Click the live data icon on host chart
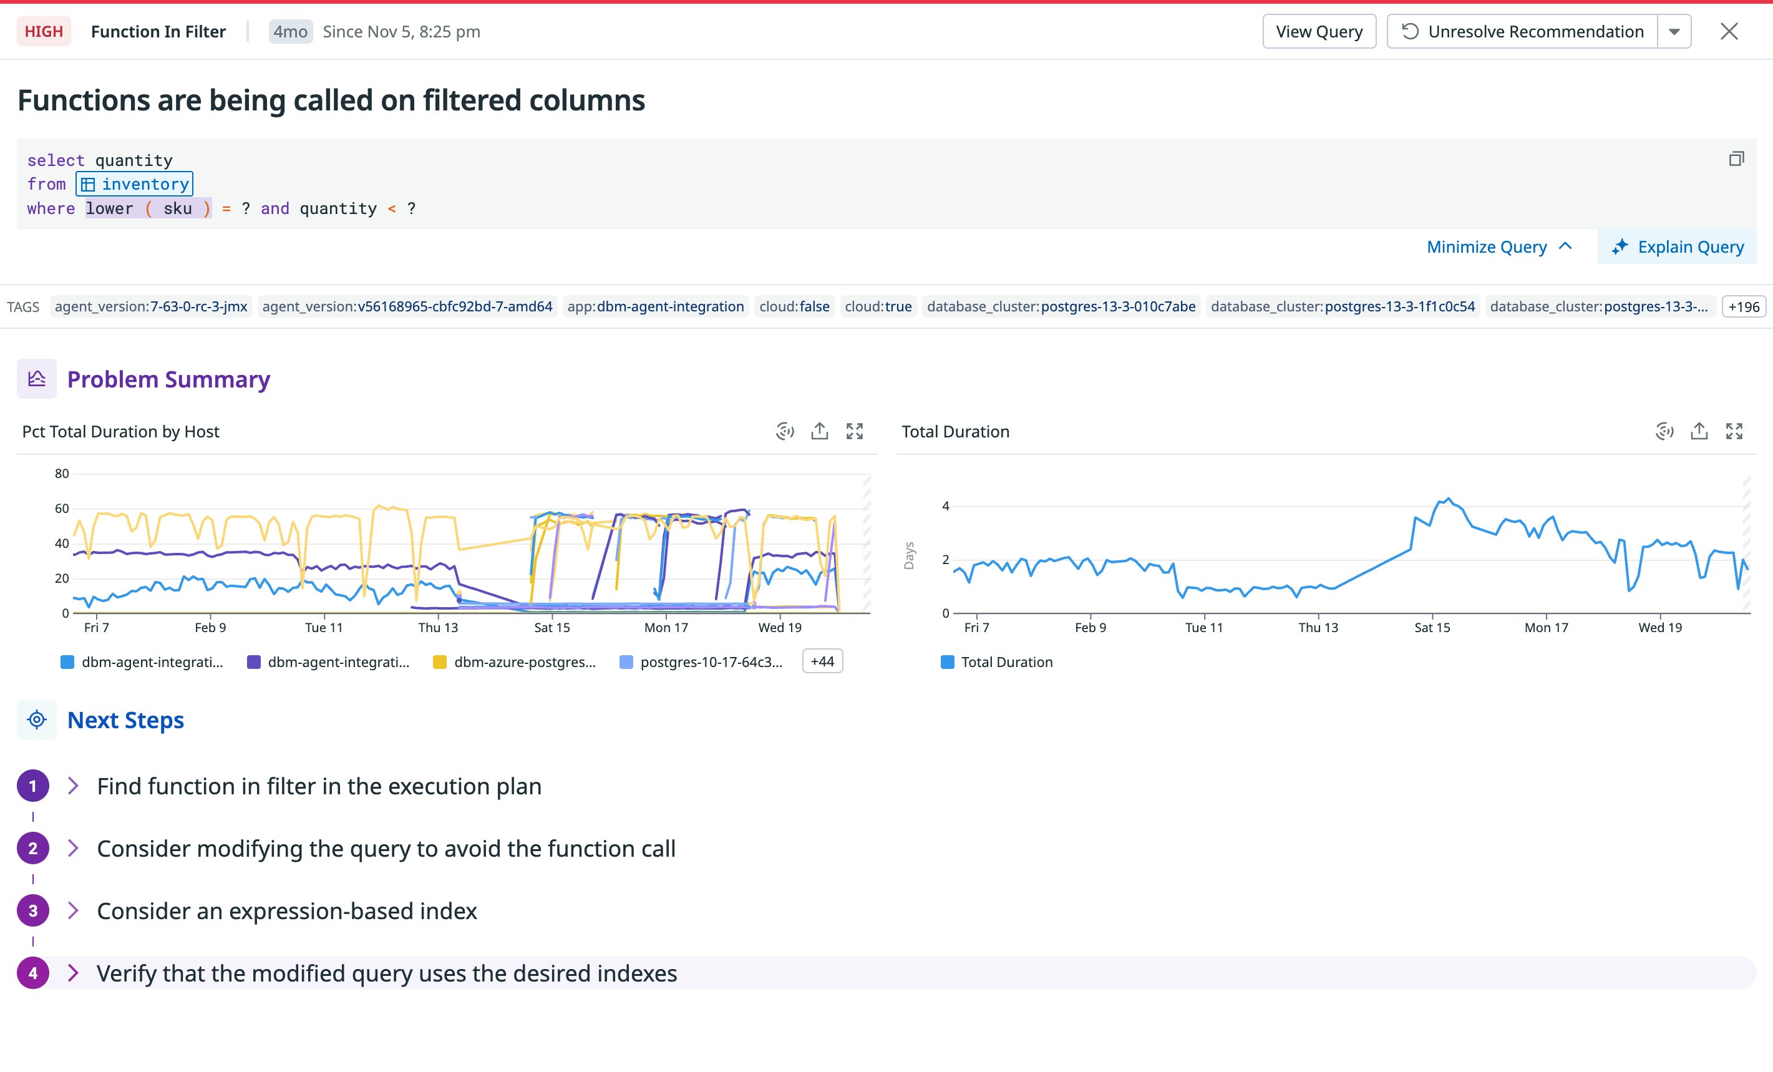Image resolution: width=1773 pixels, height=1072 pixels. 784,431
